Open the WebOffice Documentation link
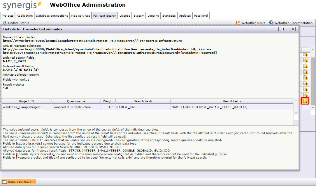Viewport: 316px width, 186px height. point(291,23)
